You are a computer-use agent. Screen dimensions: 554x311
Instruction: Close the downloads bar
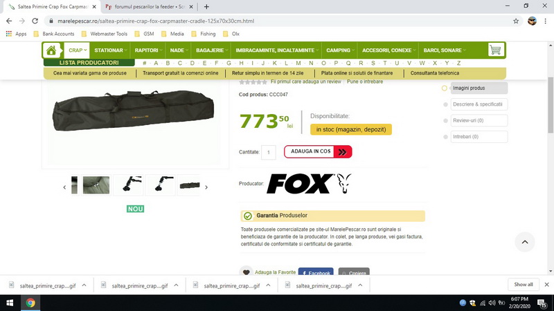(546, 285)
